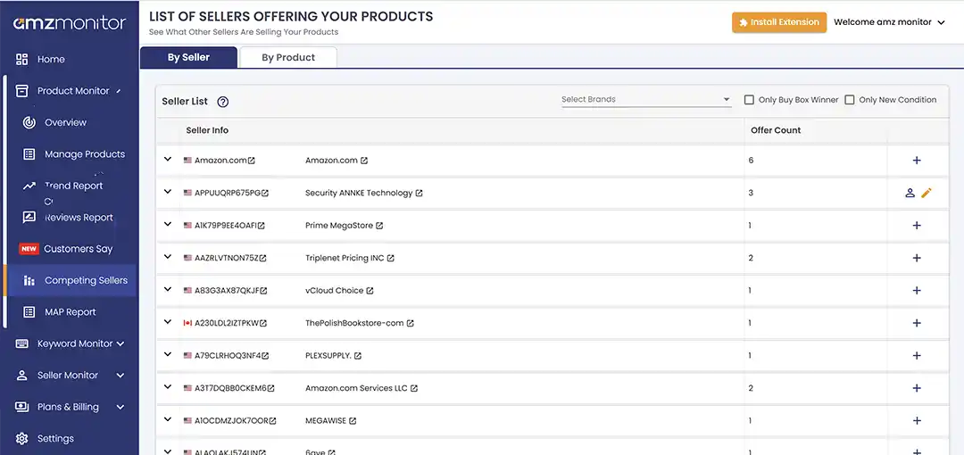
Task: Open the Welcome amz monitor dropdown
Action: coord(889,22)
